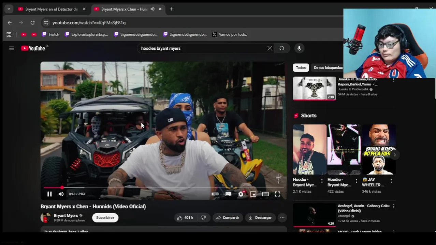436x245 pixels.
Task: Mute audio on Bryant Myers x Chen tab
Action: pos(152,9)
